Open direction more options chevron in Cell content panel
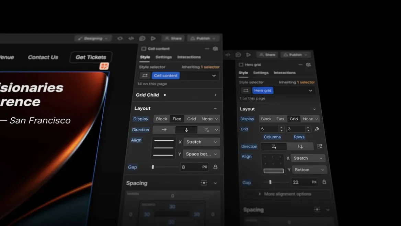 tap(217, 130)
